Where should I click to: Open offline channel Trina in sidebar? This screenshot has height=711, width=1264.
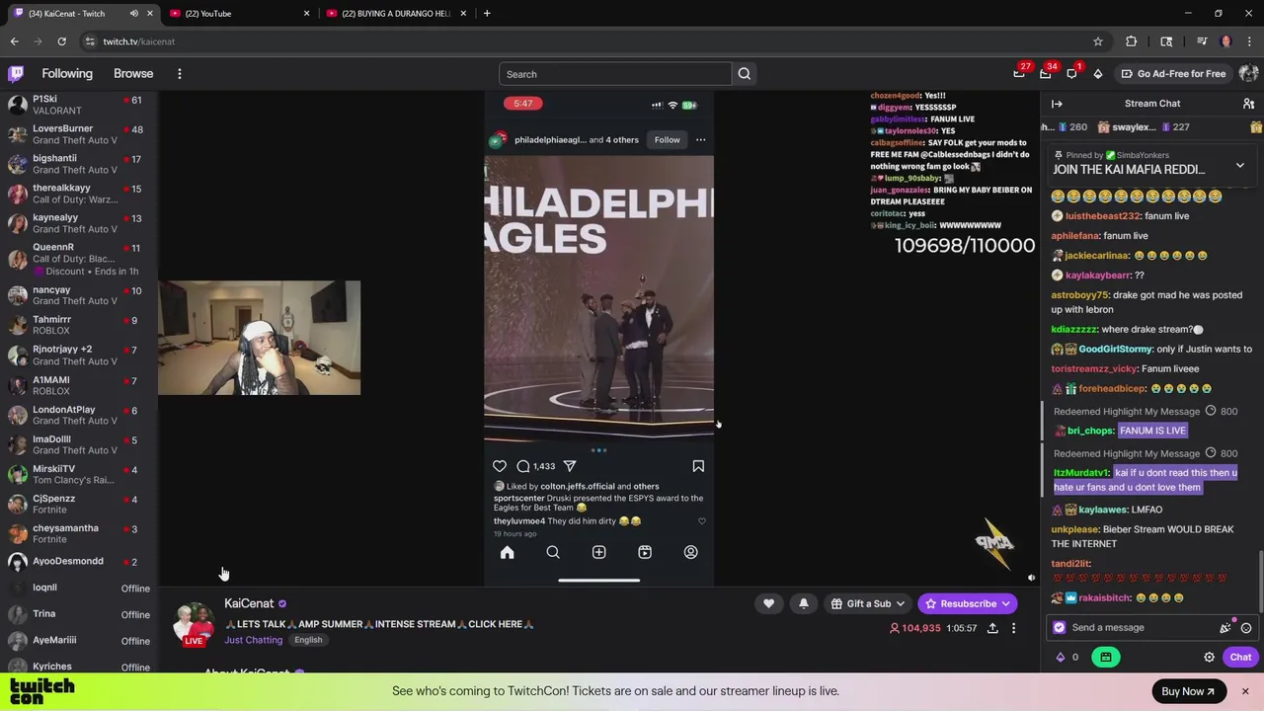(79, 614)
